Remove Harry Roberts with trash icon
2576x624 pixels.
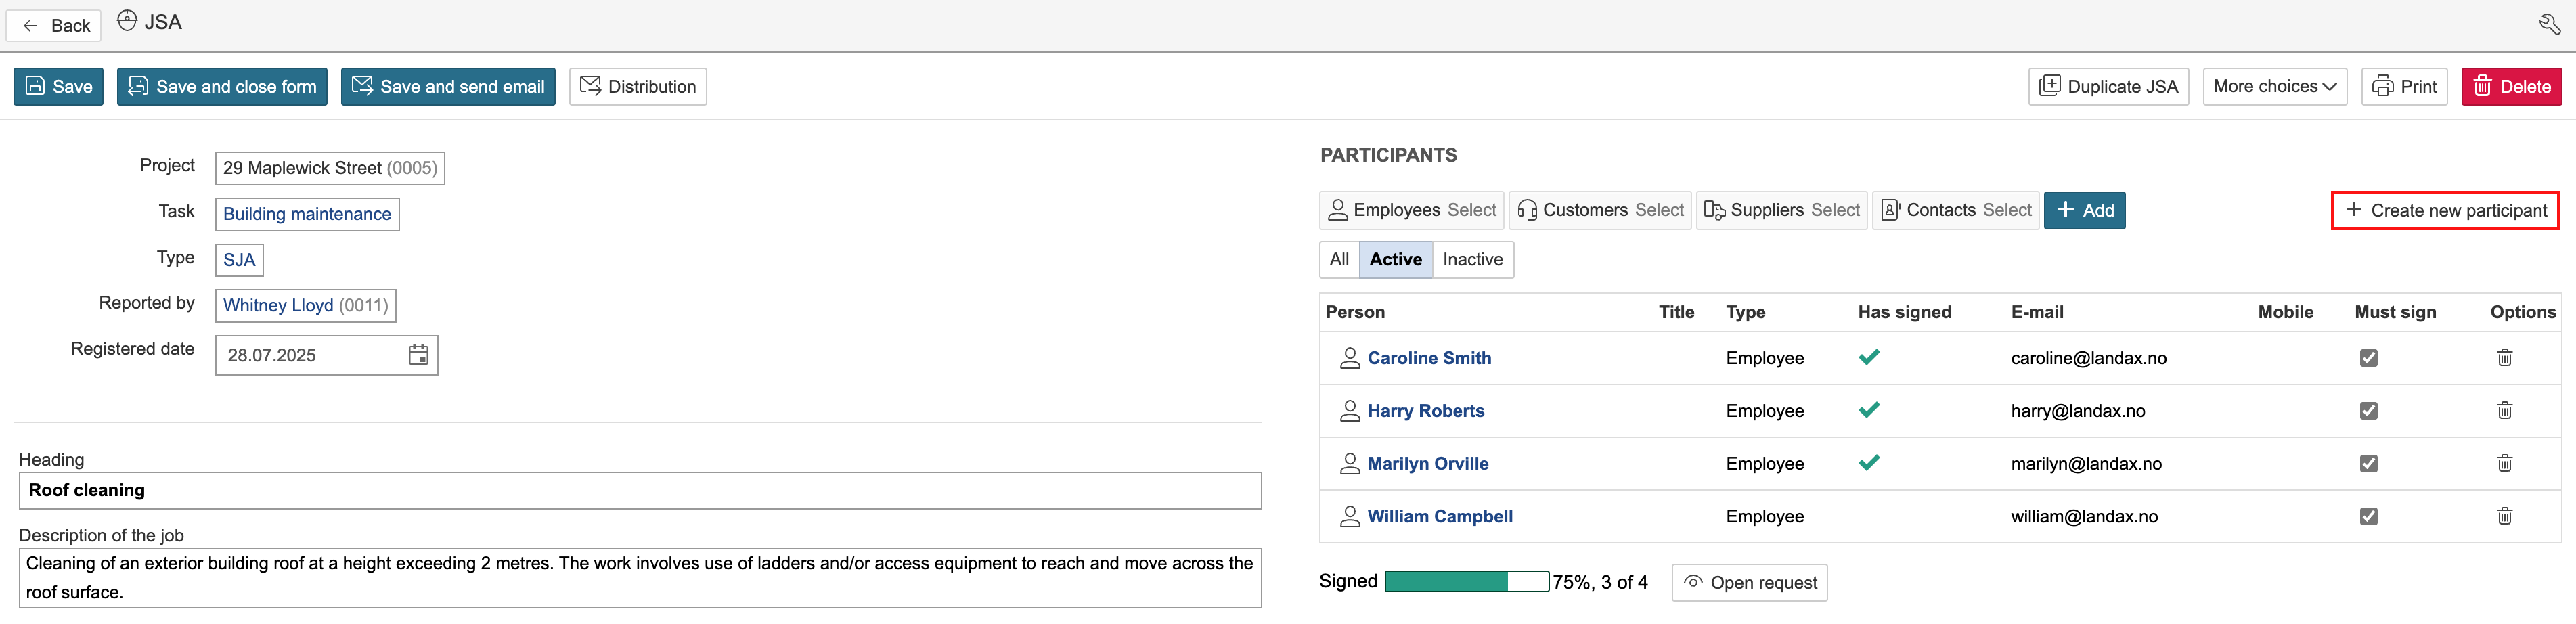click(2504, 411)
